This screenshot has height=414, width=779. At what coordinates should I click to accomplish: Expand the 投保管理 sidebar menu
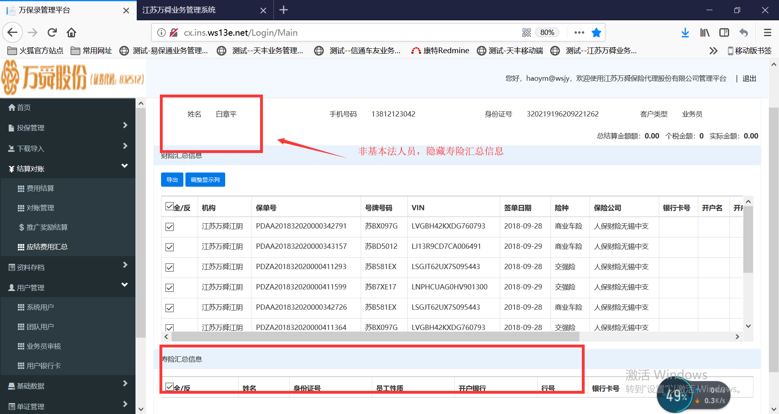coord(68,127)
